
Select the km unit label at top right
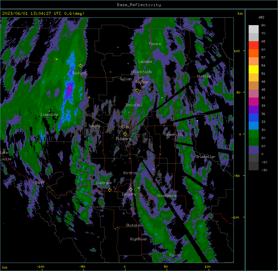pyautogui.click(x=240, y=14)
